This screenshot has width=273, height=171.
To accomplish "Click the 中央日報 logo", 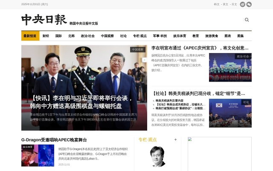I will point(44,20).
